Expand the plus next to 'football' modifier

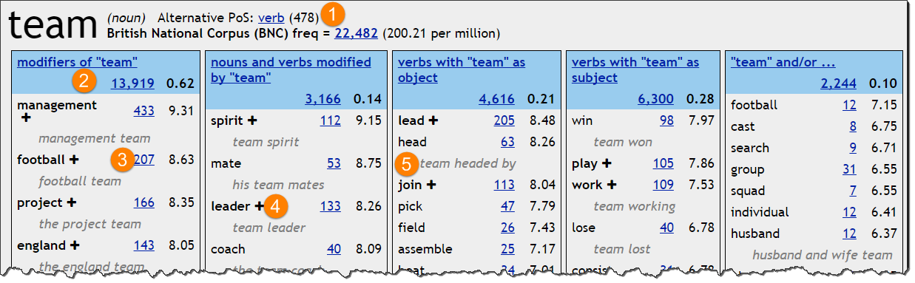[x=74, y=160]
